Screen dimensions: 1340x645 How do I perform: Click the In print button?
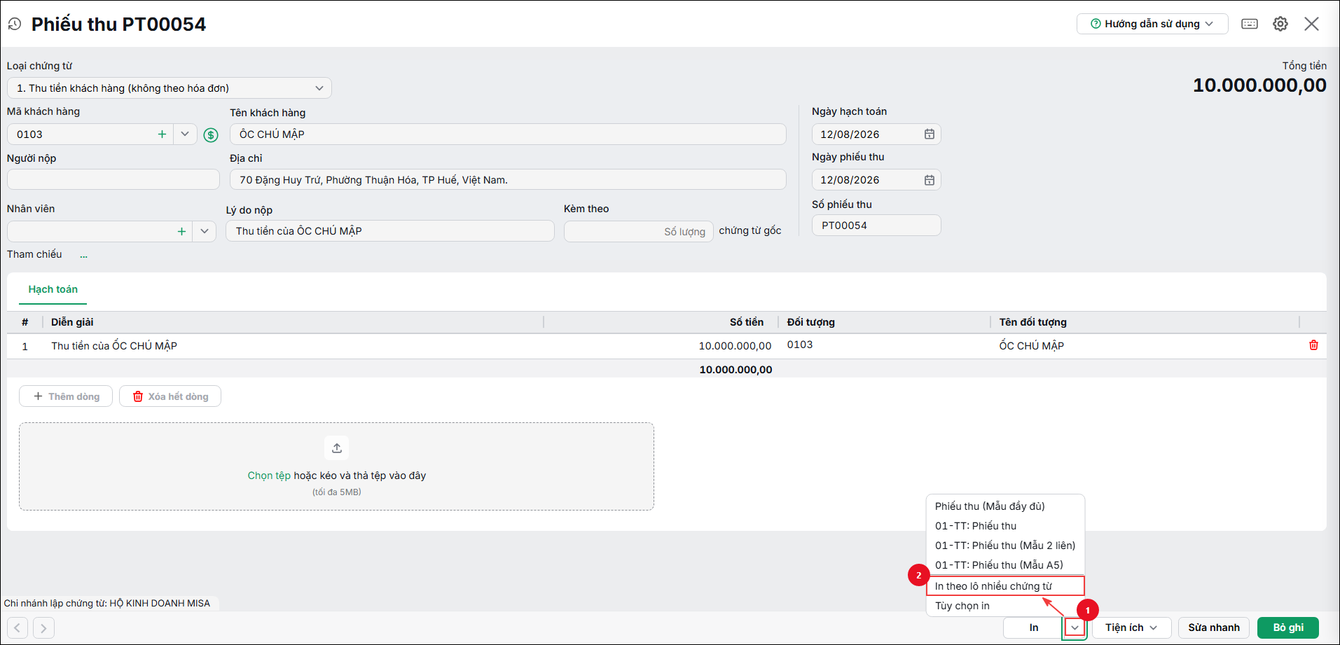[1034, 627]
